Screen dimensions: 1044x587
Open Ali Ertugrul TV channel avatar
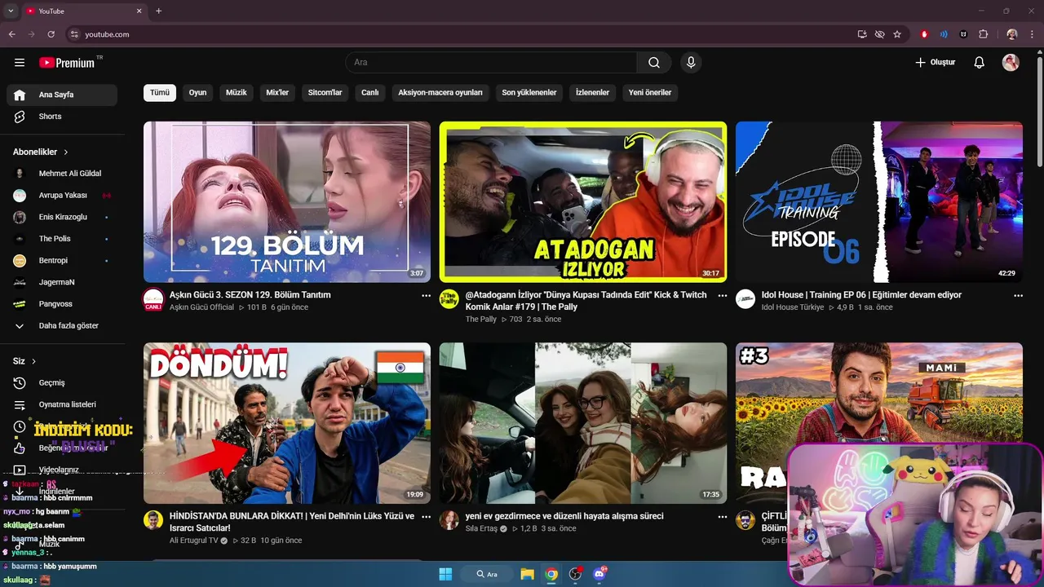pos(153,520)
